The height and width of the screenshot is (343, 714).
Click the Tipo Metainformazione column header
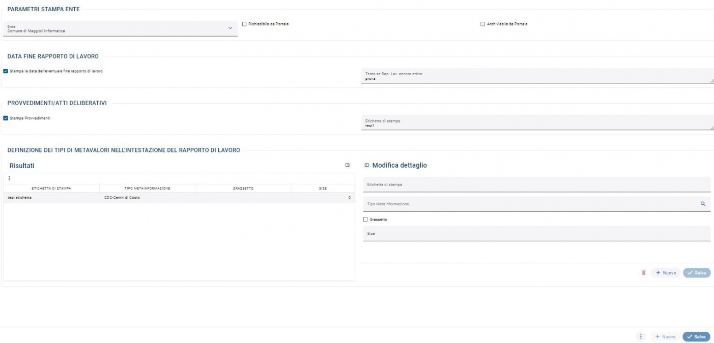147,189
